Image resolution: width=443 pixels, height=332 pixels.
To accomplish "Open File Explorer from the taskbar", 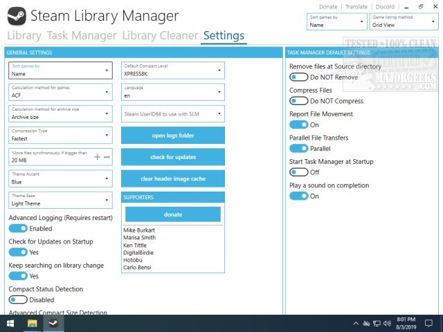I will [x=33, y=324].
